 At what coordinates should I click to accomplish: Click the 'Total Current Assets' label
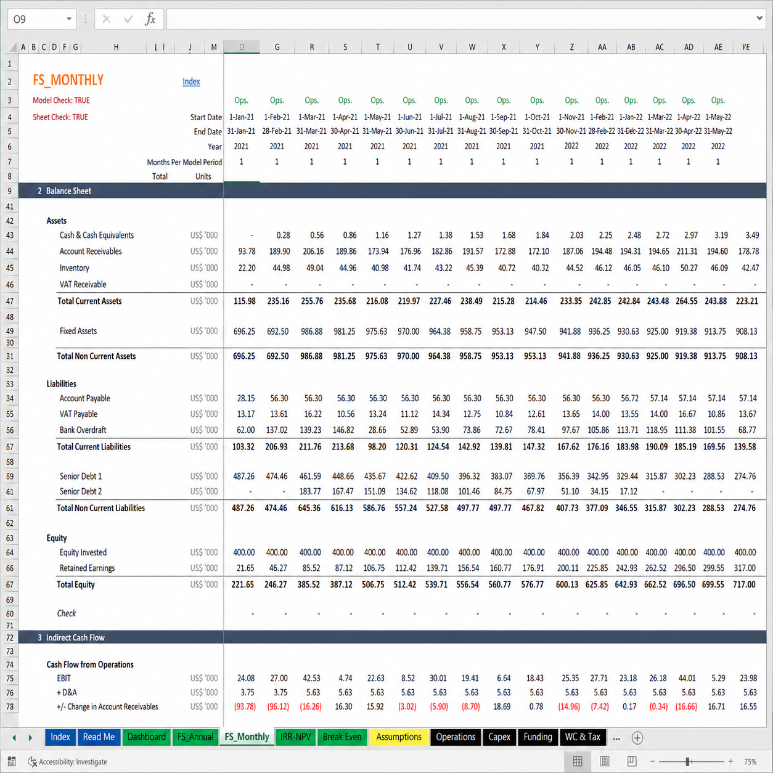click(89, 301)
